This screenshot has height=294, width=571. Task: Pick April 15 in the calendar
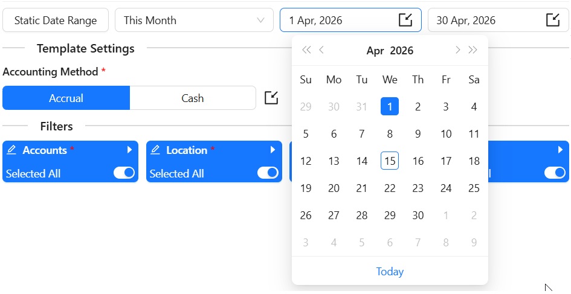[390, 161]
